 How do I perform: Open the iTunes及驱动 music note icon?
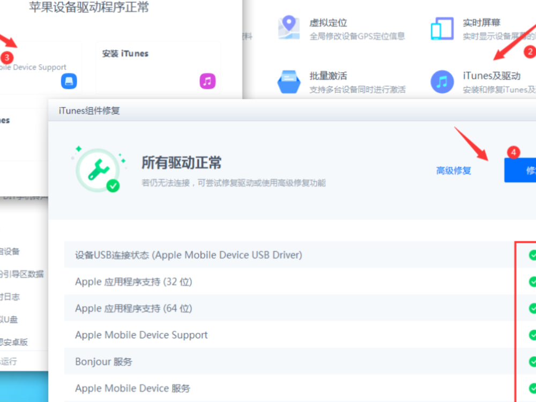442,81
